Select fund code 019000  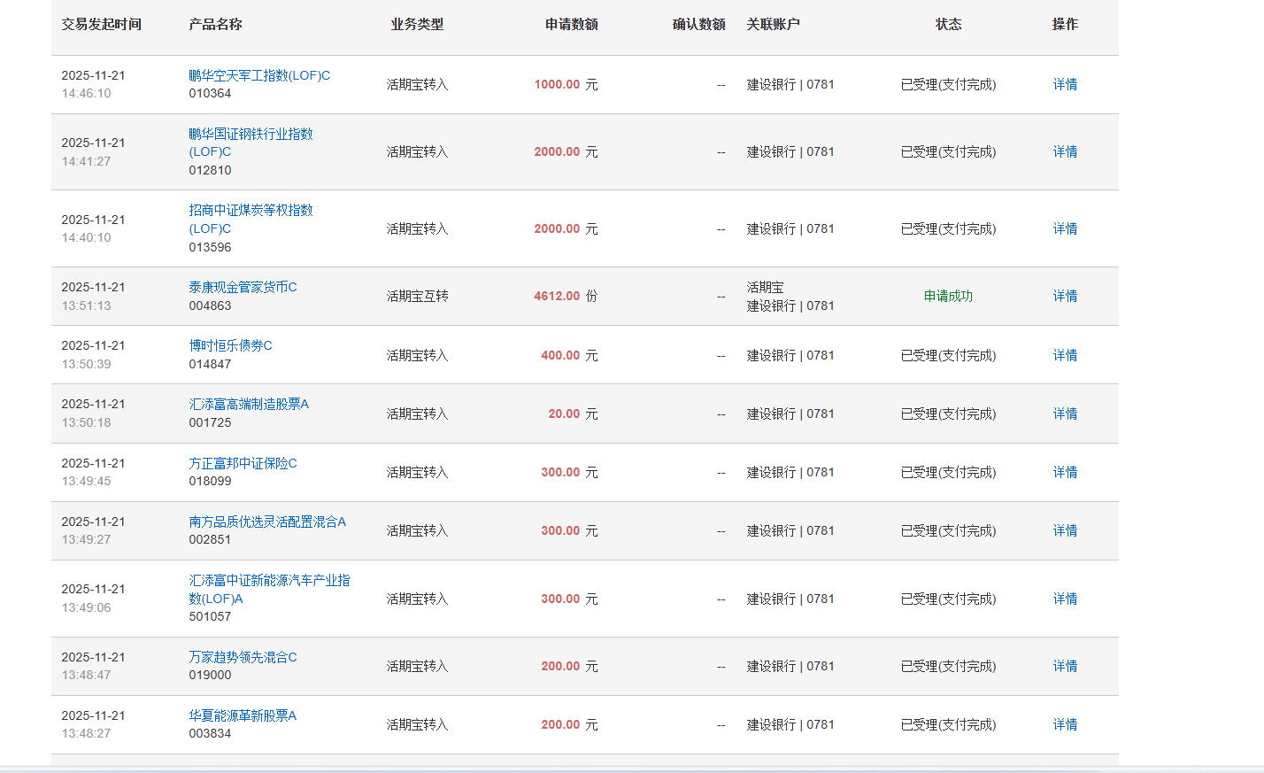point(210,675)
